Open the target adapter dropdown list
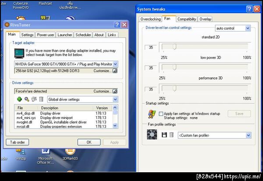 pos(115,64)
